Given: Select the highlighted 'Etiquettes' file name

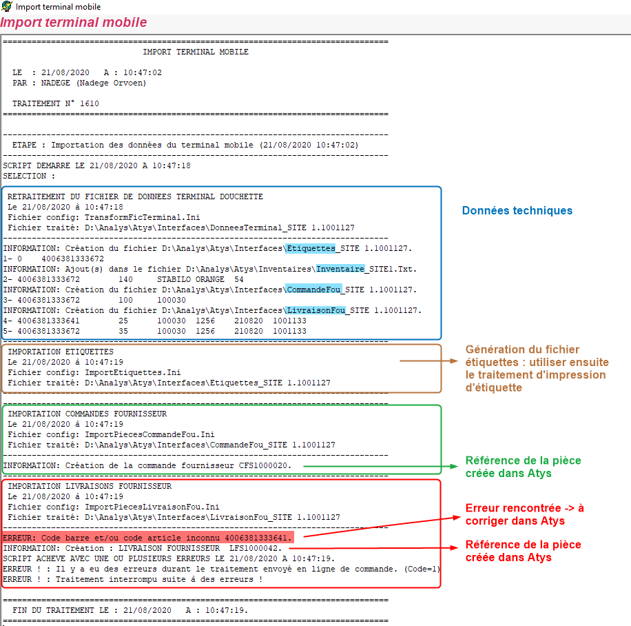Looking at the screenshot, I should (x=311, y=248).
